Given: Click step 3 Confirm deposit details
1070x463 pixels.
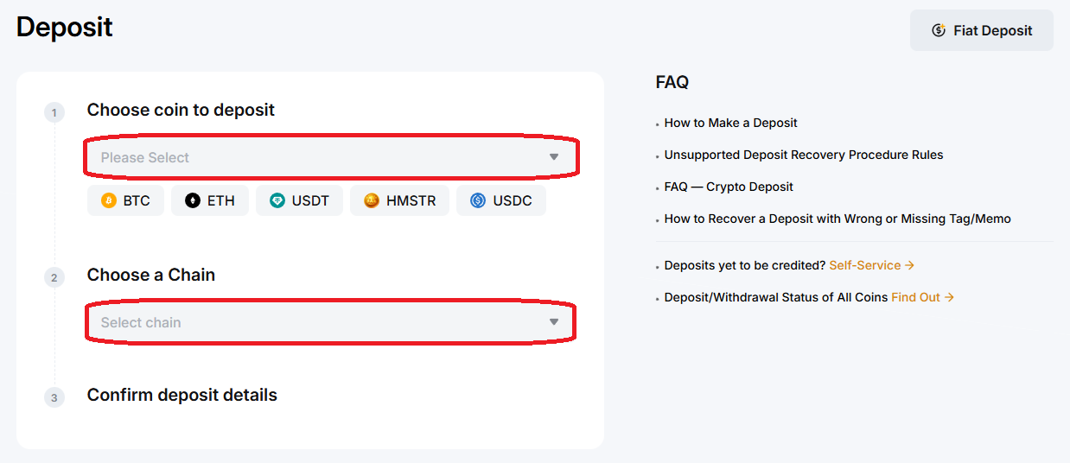Looking at the screenshot, I should [182, 395].
